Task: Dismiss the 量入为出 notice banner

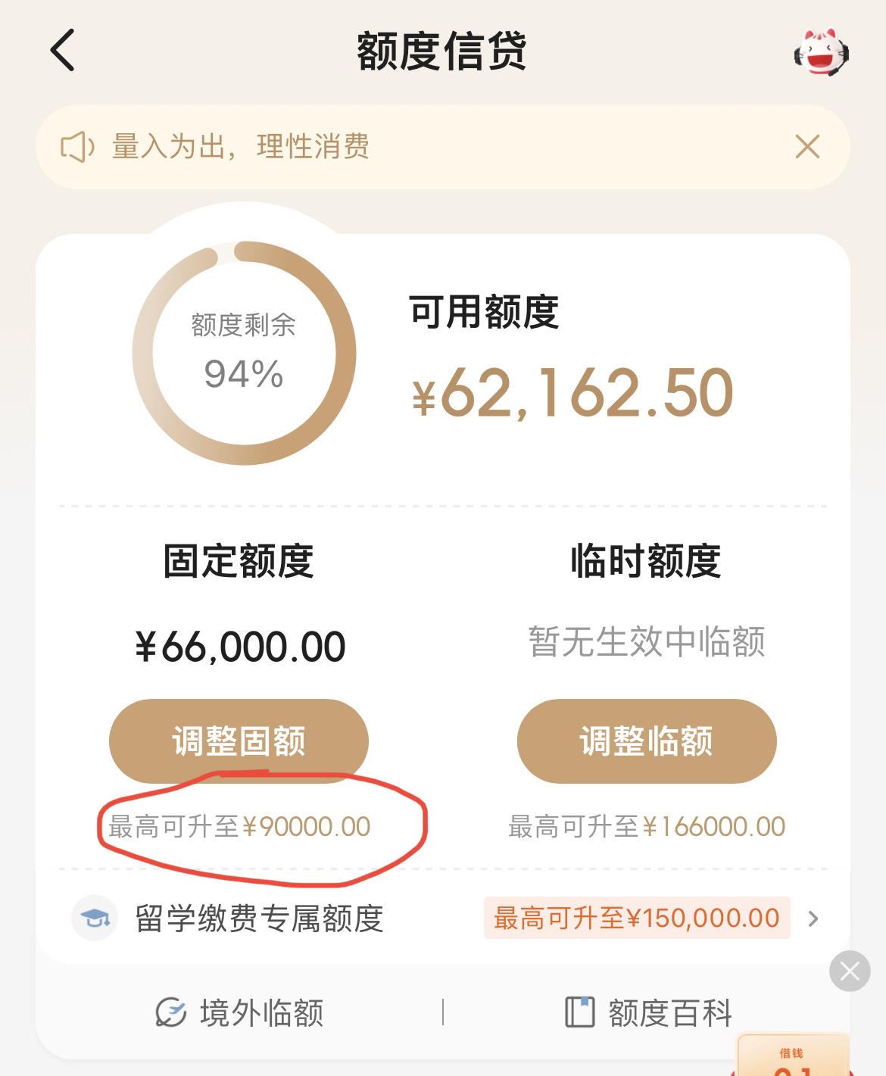Action: 807,146
